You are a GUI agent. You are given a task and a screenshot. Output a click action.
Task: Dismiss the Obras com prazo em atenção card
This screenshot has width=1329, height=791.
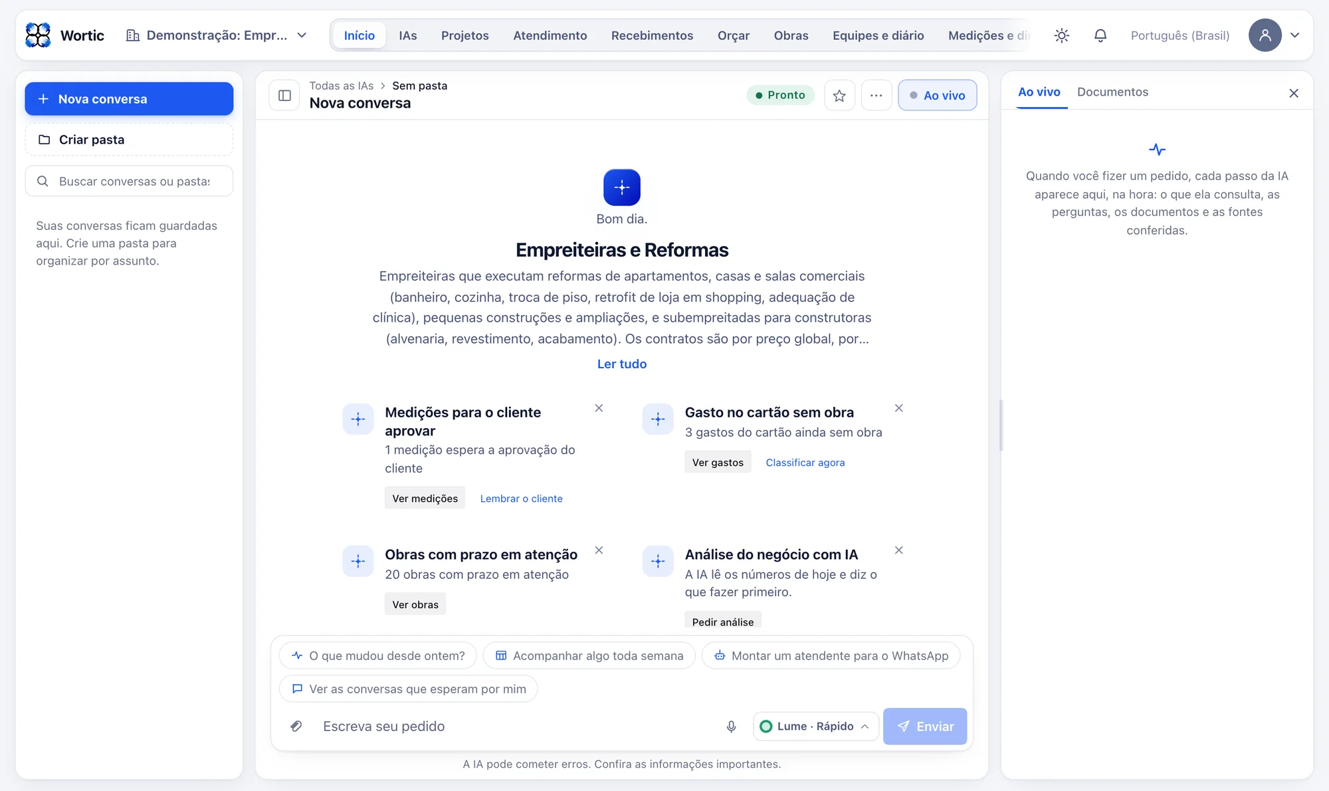599,550
